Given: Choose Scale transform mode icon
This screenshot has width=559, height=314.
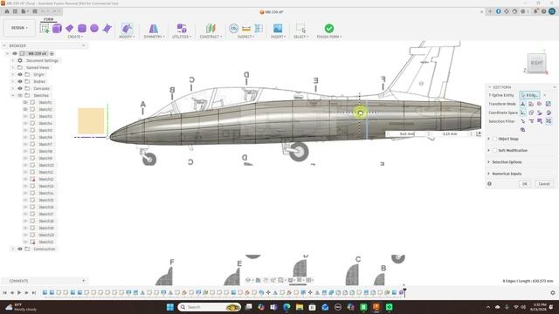Looking at the screenshot, I should click(x=548, y=104).
